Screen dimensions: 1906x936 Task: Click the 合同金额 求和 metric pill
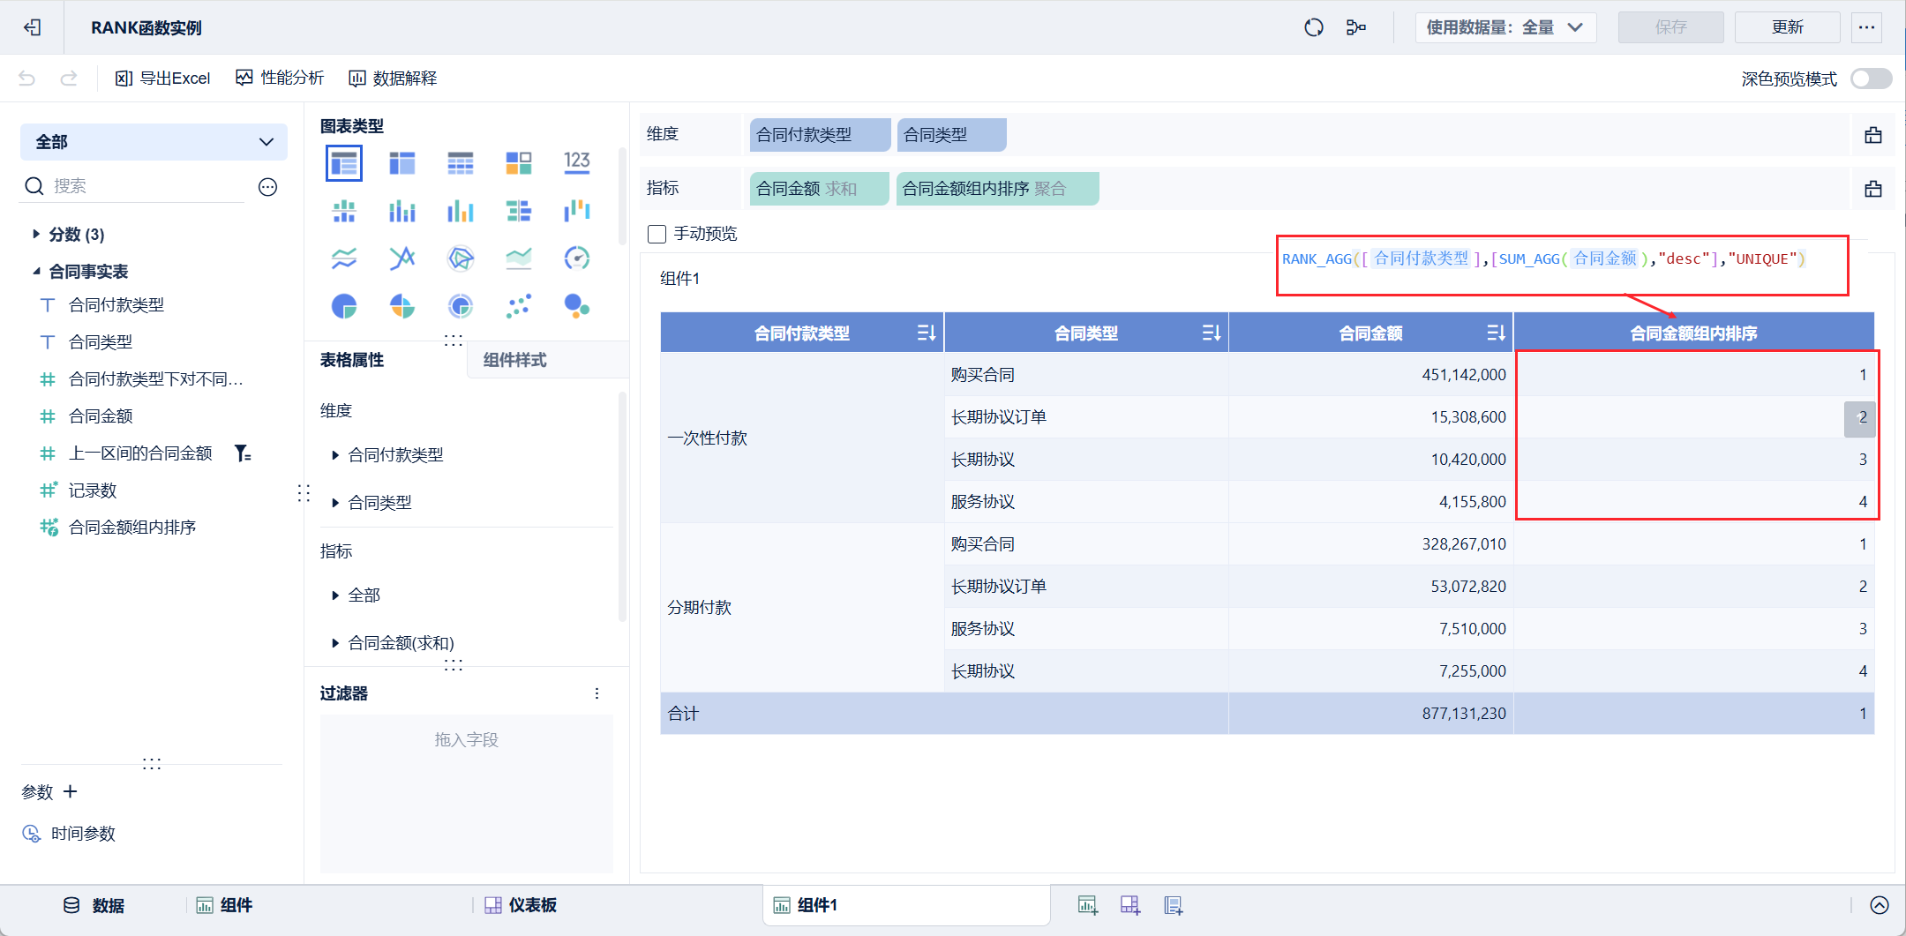pyautogui.click(x=819, y=189)
